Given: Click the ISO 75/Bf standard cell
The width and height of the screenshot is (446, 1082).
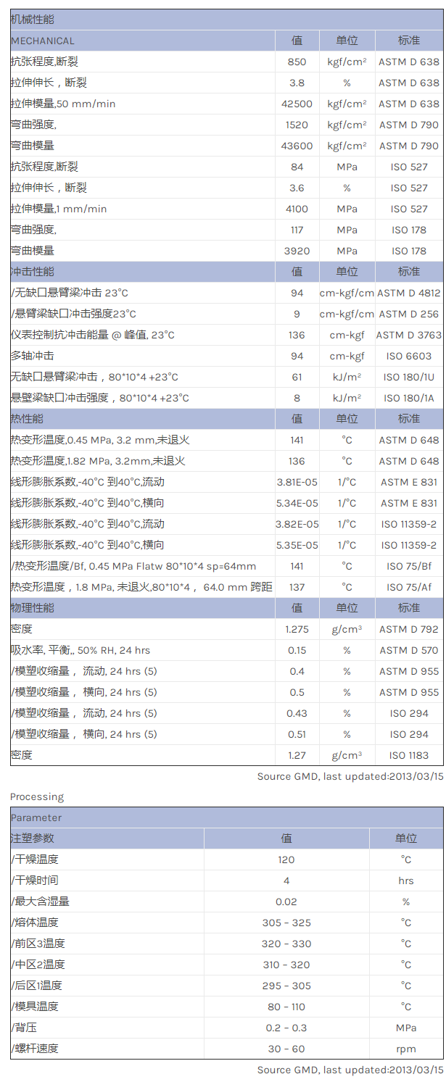Looking at the screenshot, I should point(408,566).
